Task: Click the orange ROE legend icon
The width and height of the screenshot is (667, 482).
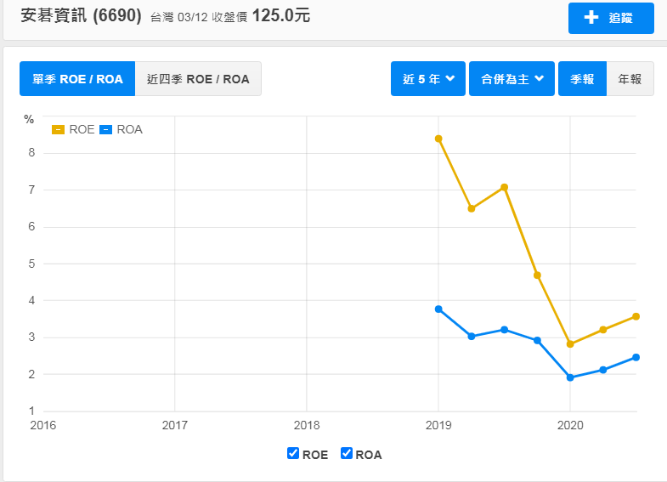Action: tap(59, 129)
